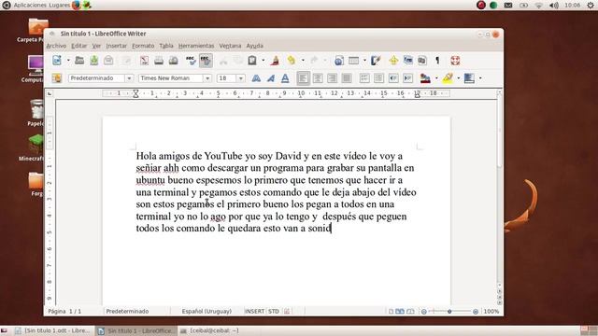Screen dimensions: 598x336
Task: Open the Gallery icon
Action: tap(408, 60)
